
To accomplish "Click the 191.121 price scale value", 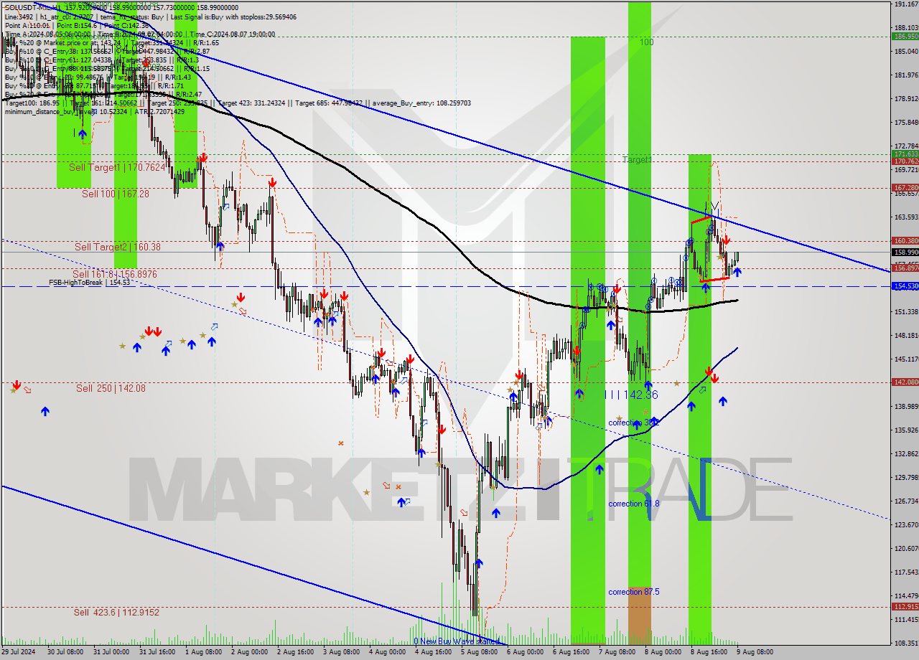I will tap(905, 4).
